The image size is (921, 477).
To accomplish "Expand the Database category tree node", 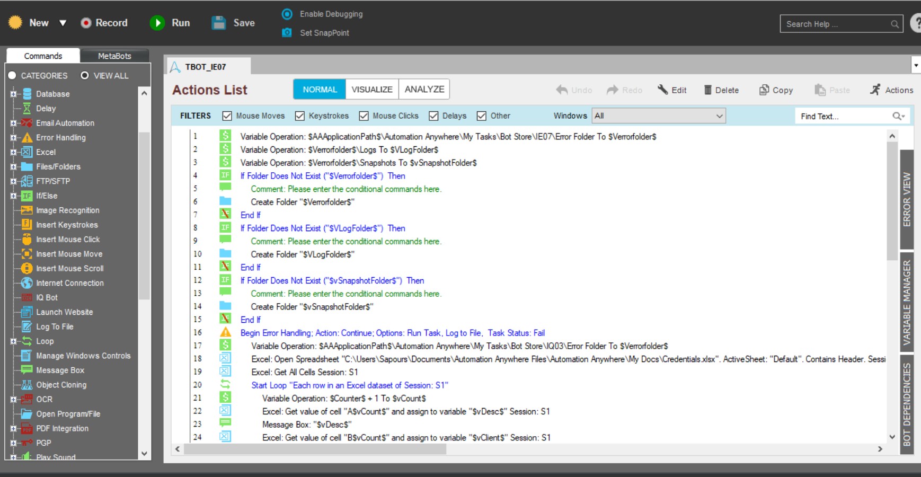I will [x=13, y=94].
